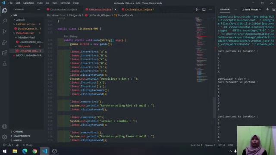The height and width of the screenshot is (155, 276).
Task: Collapse the Percobaan src folder
Action: point(27,33)
